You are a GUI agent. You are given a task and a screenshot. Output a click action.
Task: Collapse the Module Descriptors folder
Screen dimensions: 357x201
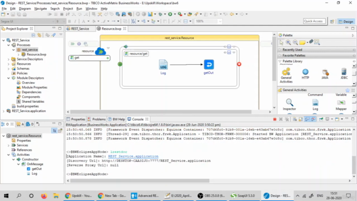tap(8, 78)
